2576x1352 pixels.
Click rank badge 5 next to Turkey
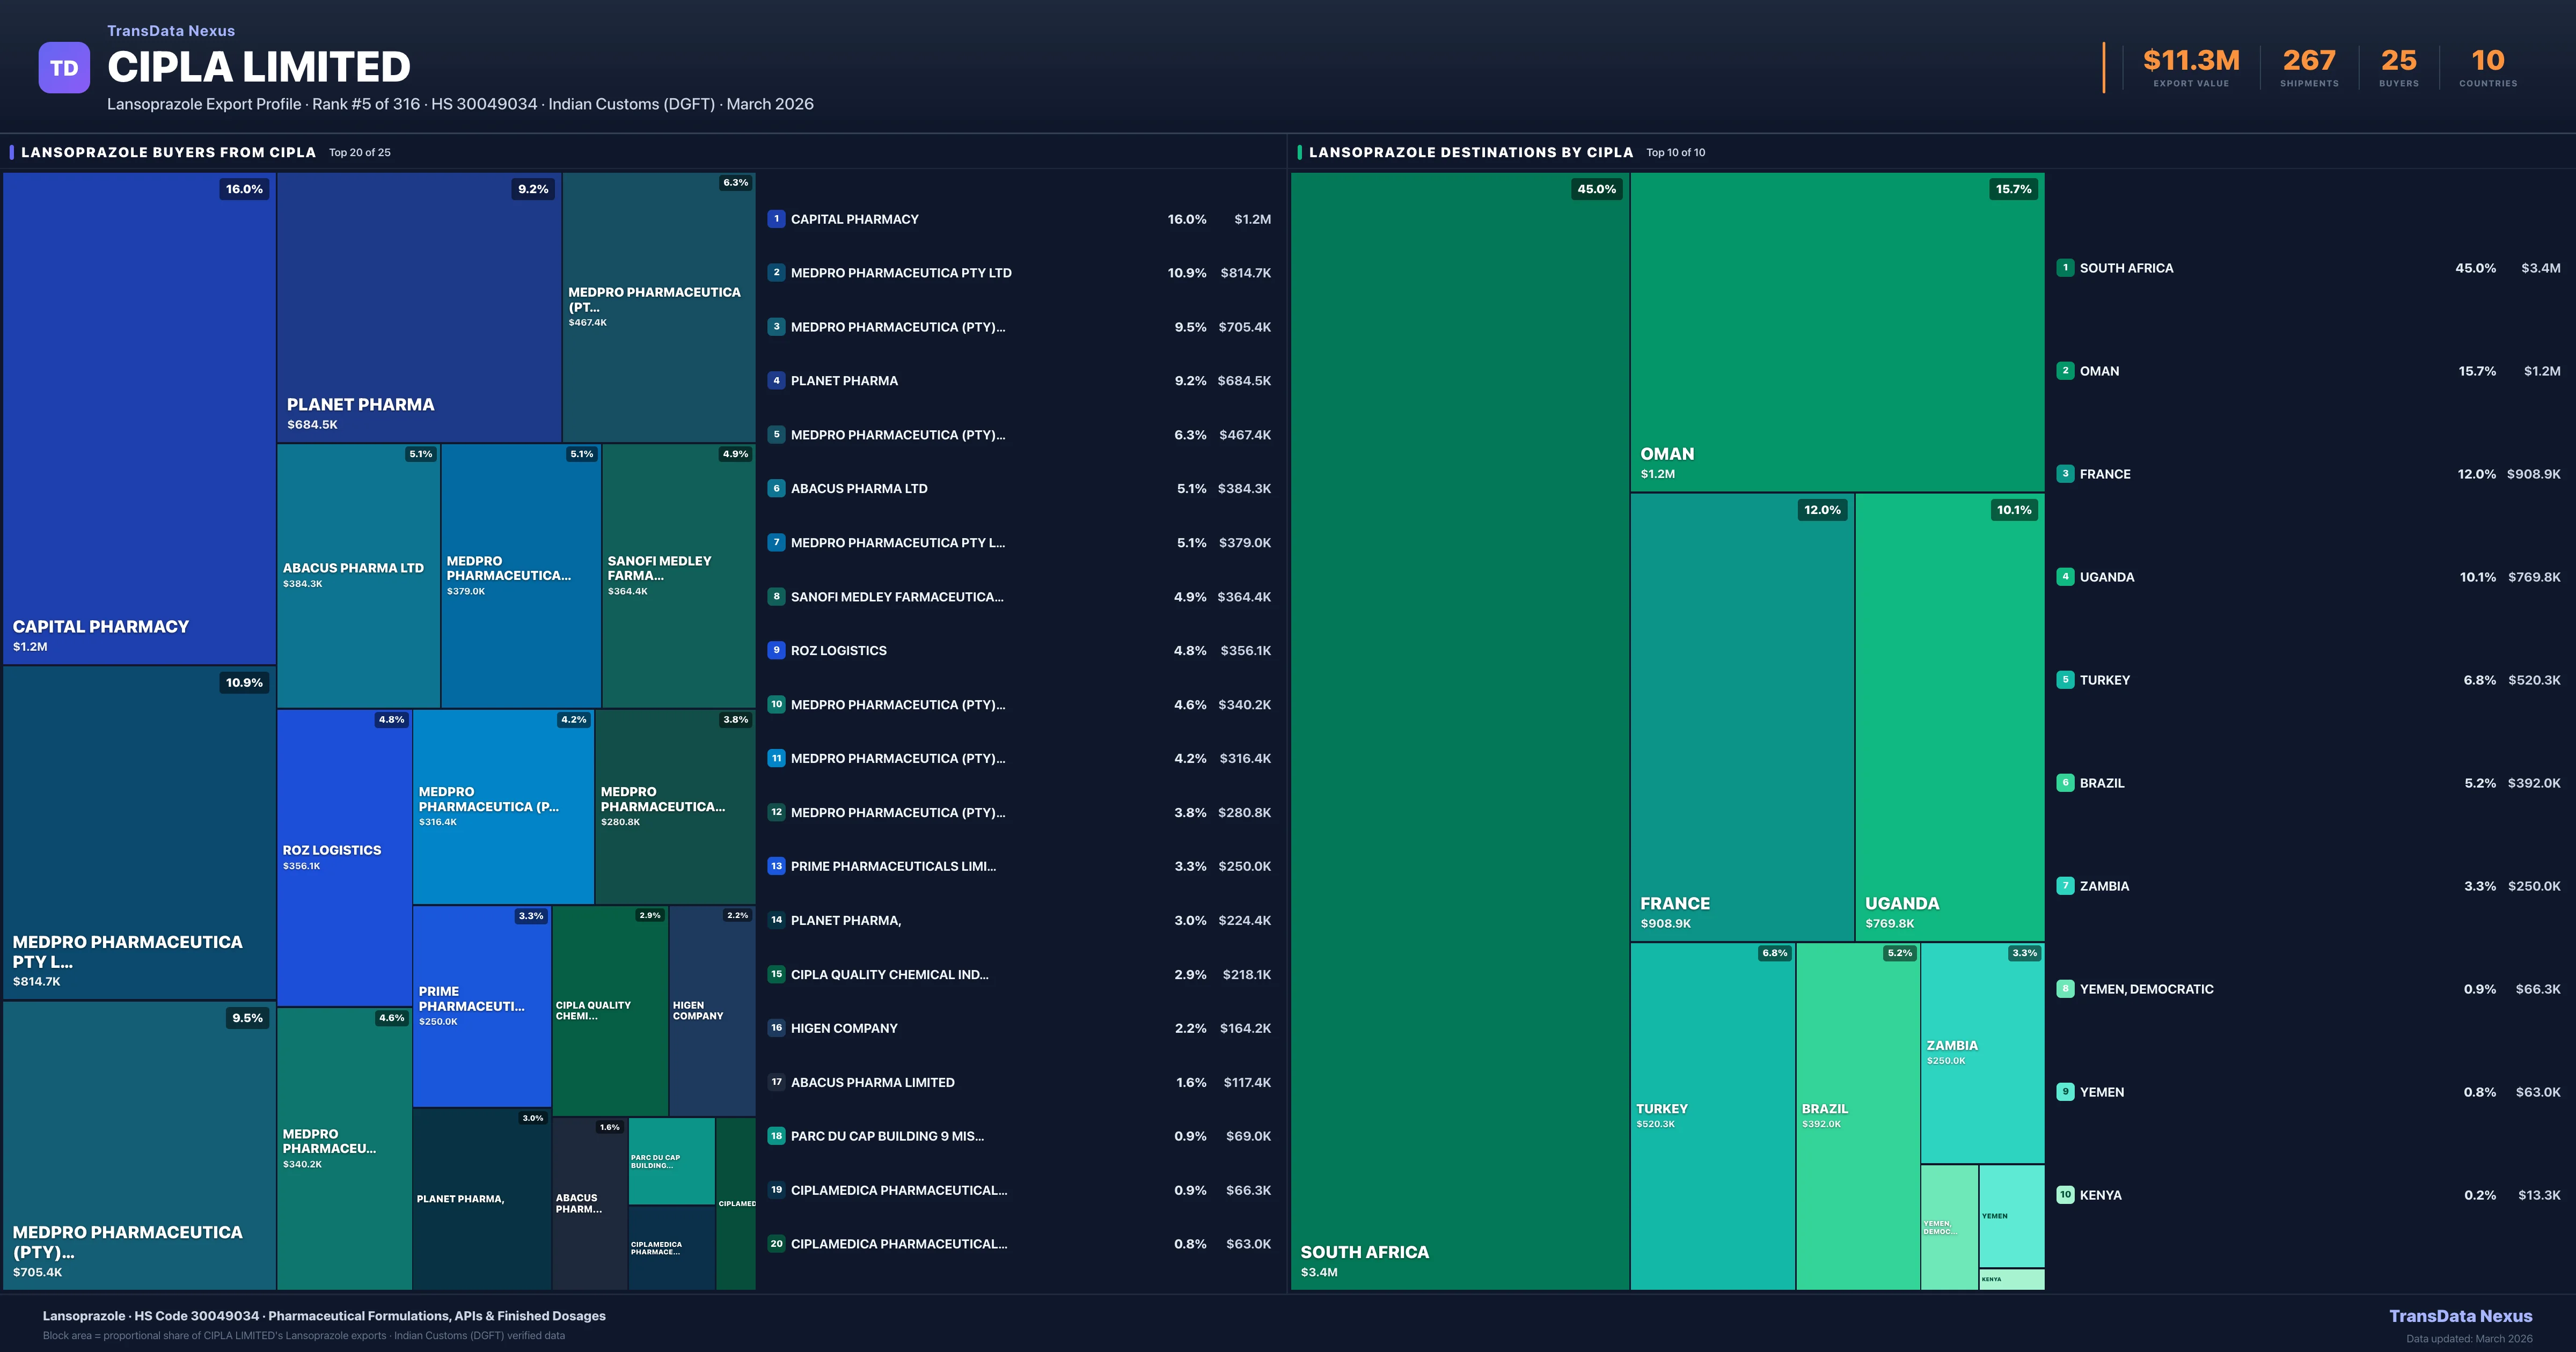pos(2066,680)
